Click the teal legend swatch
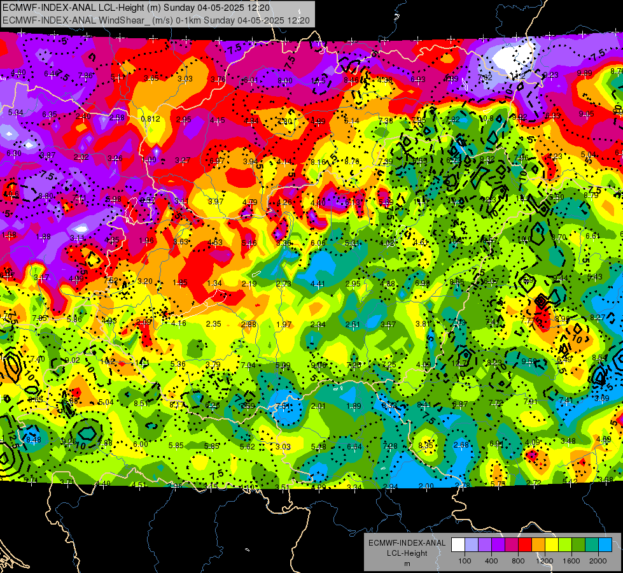Viewport: 623px width, 573px height. click(591, 545)
